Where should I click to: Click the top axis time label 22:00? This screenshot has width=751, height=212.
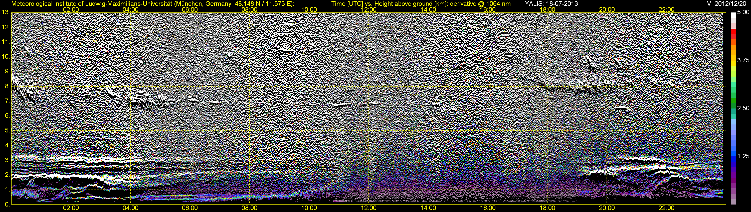(x=666, y=9)
